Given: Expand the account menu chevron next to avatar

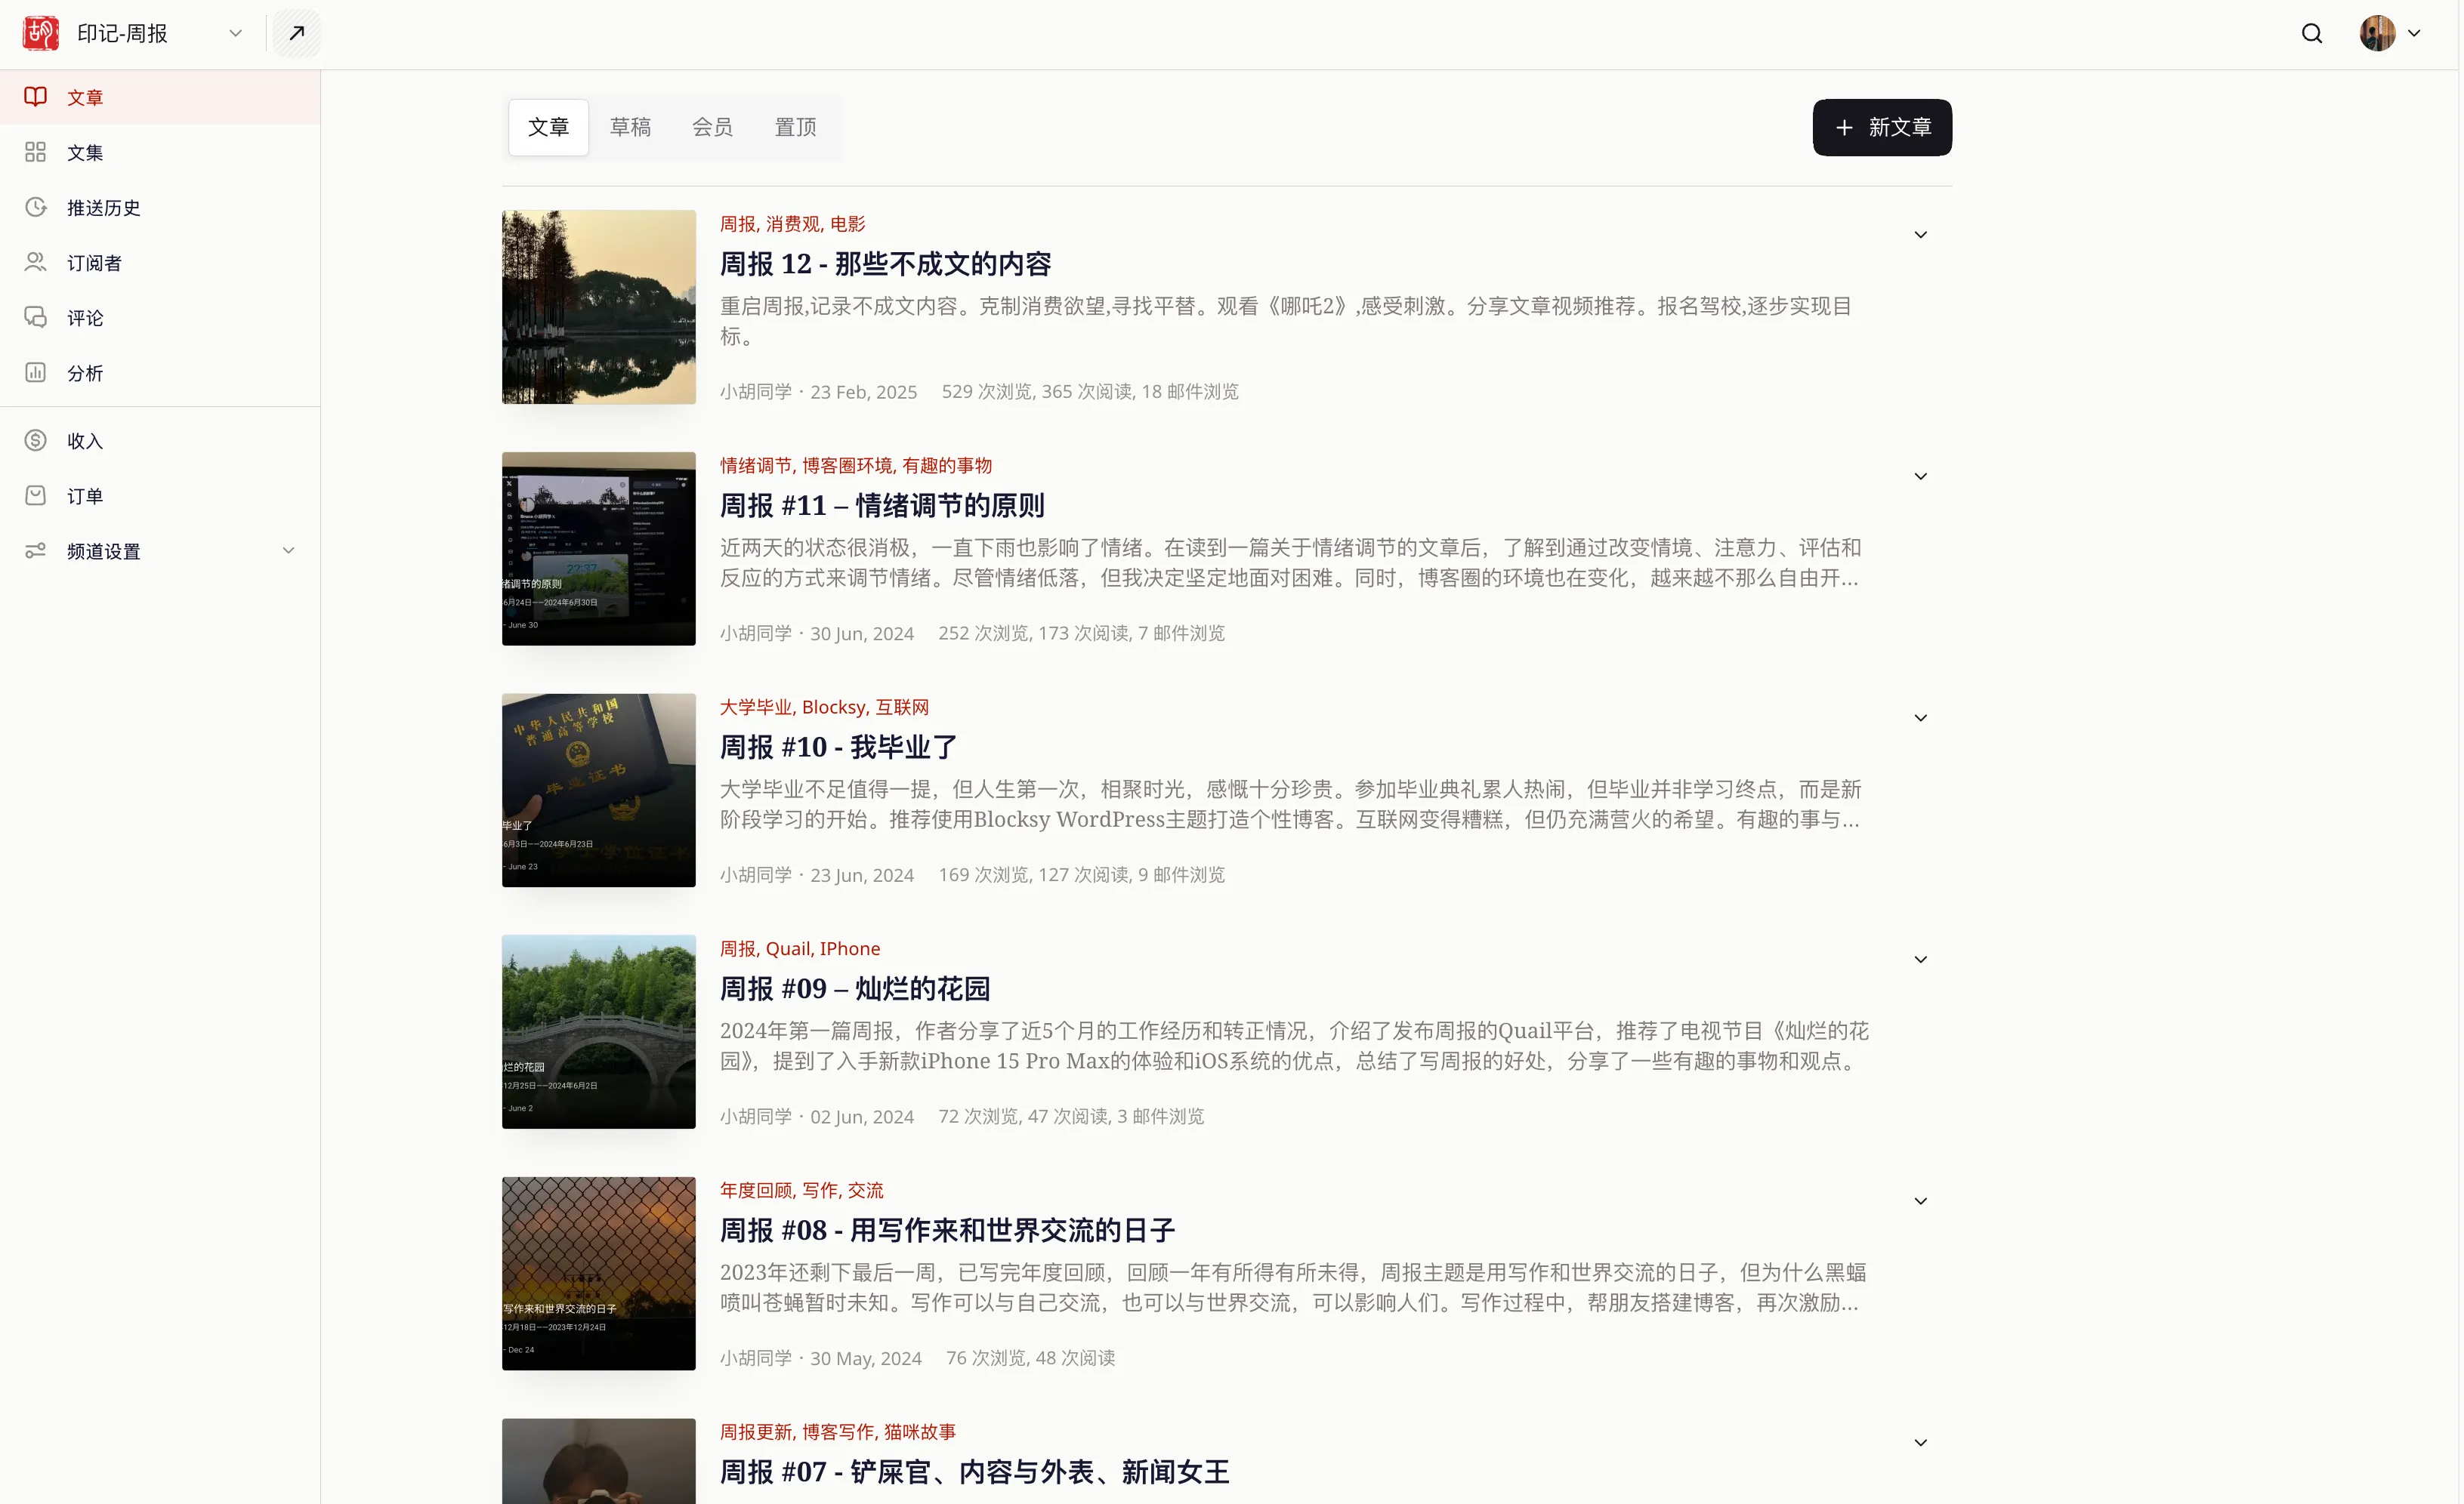Looking at the screenshot, I should (2414, 33).
